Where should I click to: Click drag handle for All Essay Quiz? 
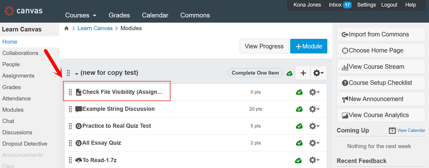pyautogui.click(x=70, y=143)
